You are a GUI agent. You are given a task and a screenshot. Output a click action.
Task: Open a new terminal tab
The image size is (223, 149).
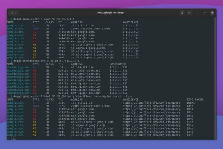11,13
